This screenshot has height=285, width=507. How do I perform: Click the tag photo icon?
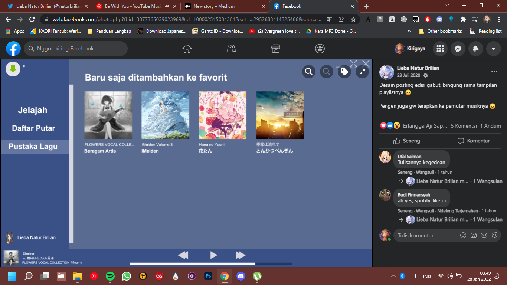(344, 71)
